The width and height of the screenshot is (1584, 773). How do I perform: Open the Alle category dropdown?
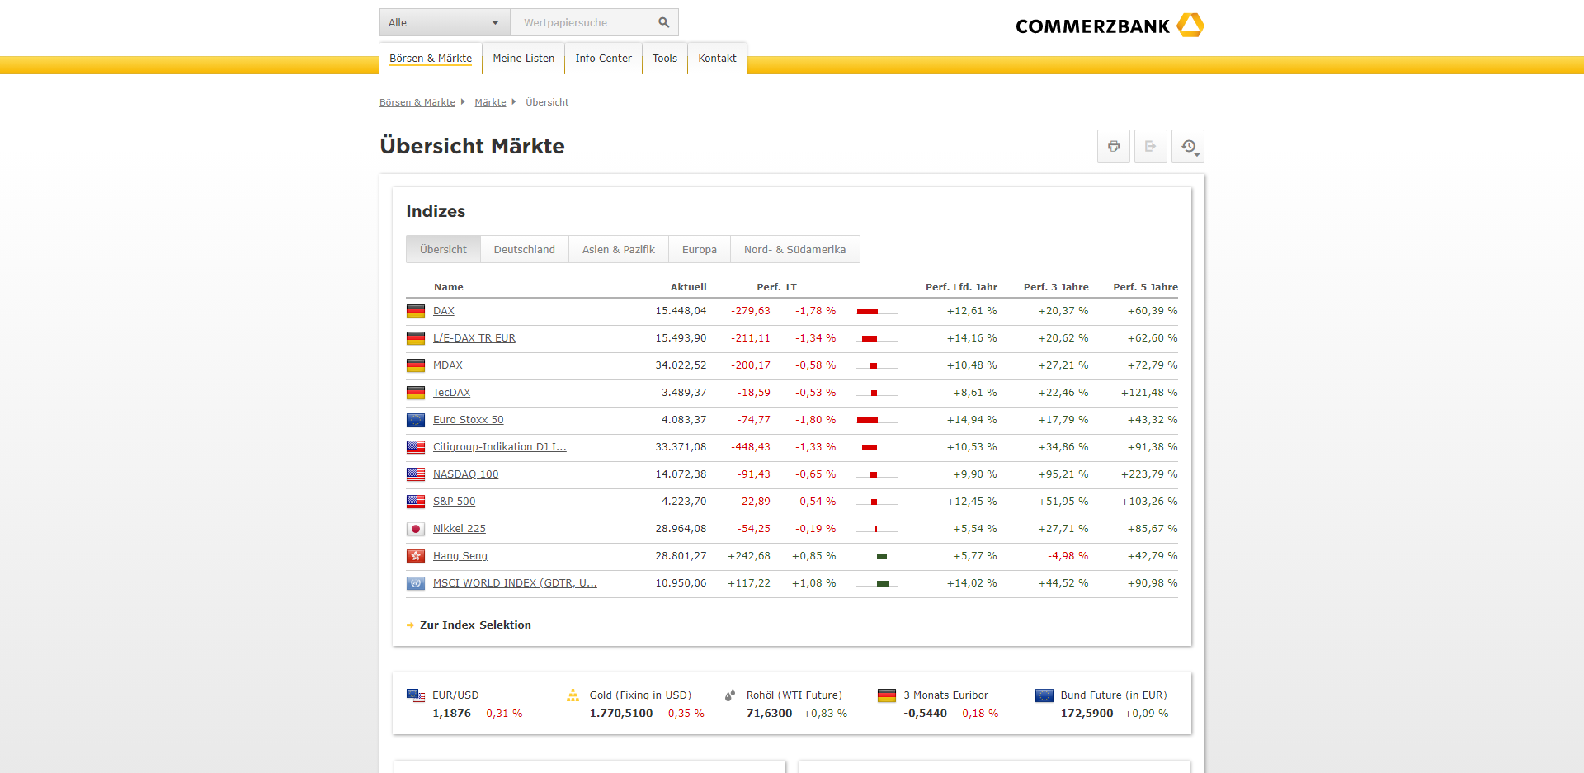click(x=444, y=22)
